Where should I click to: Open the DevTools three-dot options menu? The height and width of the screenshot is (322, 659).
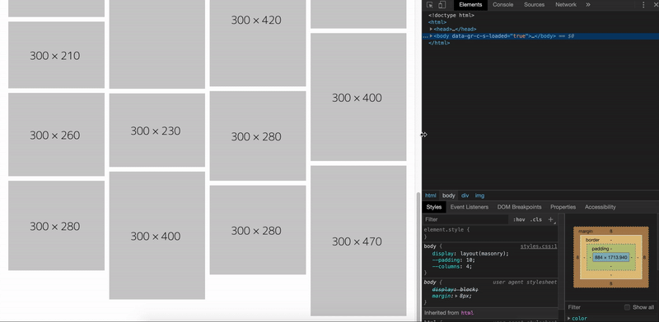pos(643,5)
